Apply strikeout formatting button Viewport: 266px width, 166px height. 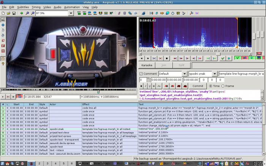[154, 86]
